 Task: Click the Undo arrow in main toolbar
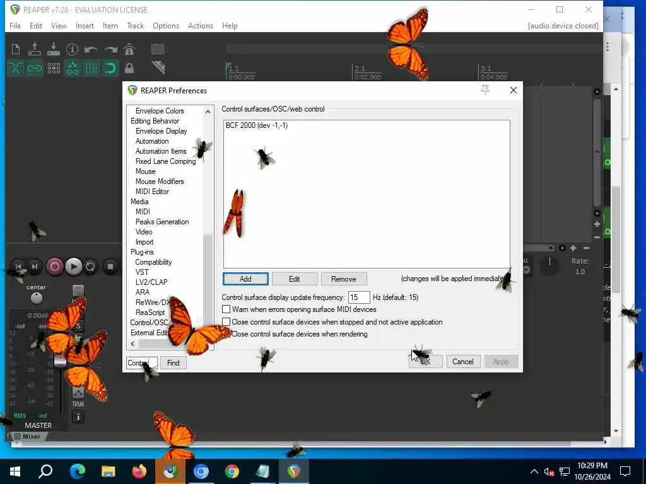pos(91,50)
